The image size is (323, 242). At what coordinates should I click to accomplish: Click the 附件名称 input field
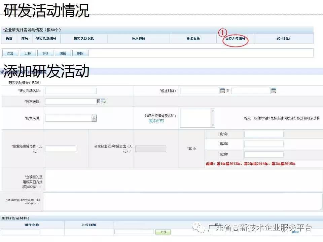(x=21, y=232)
